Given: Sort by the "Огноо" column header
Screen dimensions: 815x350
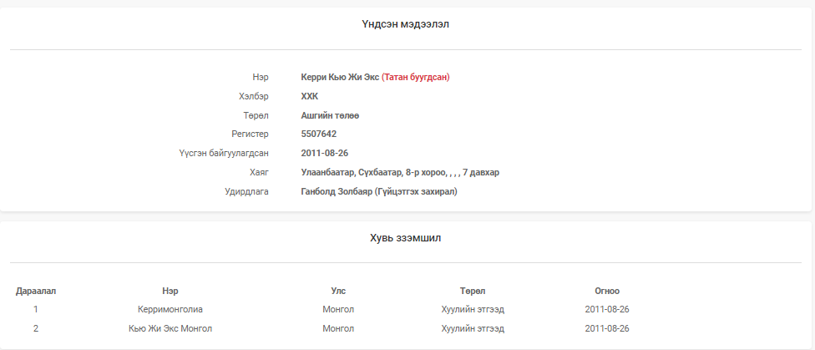Looking at the screenshot, I should tap(607, 291).
